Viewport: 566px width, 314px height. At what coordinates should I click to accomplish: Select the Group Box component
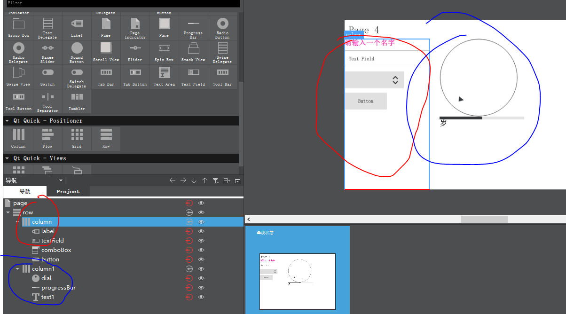click(18, 28)
